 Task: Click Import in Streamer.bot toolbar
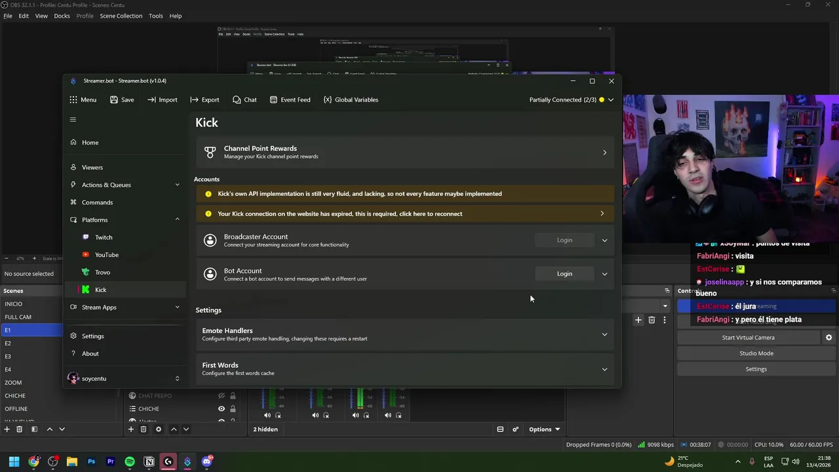pyautogui.click(x=162, y=100)
